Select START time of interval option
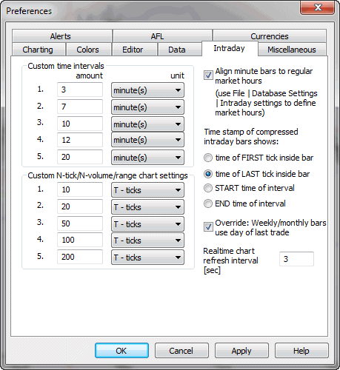 click(x=208, y=188)
